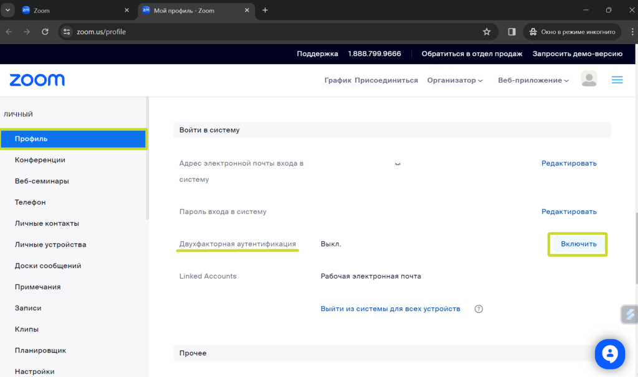Image resolution: width=638 pixels, height=377 pixels.
Task: Click Запросить демо-версию
Action: tap(578, 54)
